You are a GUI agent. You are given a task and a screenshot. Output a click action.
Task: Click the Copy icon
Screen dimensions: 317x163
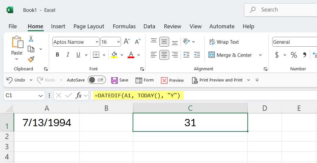(x=31, y=49)
